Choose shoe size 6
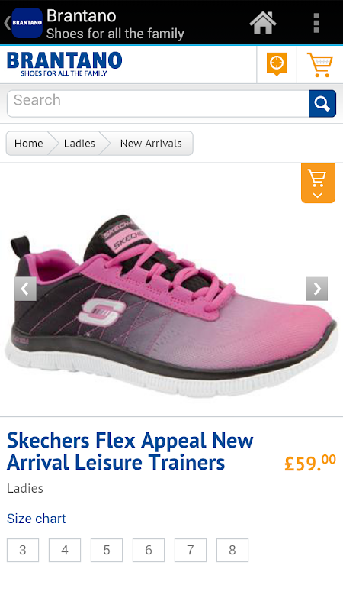Viewport: 343px width, 611px height. pyautogui.click(x=149, y=550)
